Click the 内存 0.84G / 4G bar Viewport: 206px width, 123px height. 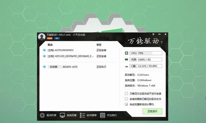pos(146,60)
